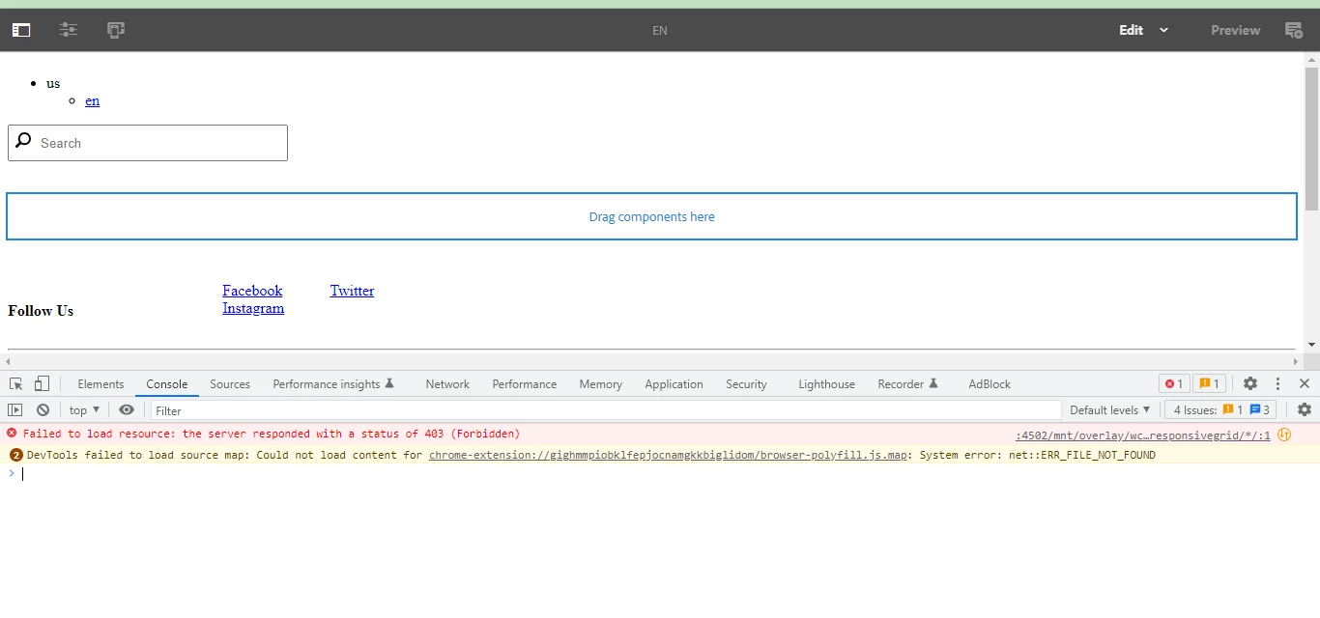The image size is (1320, 618).
Task: Click the page vertical scrollbar thumb
Action: tap(1311, 138)
